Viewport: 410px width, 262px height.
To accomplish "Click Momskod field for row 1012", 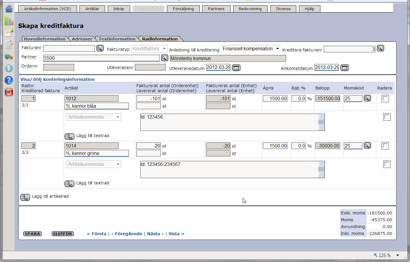I will [353, 98].
